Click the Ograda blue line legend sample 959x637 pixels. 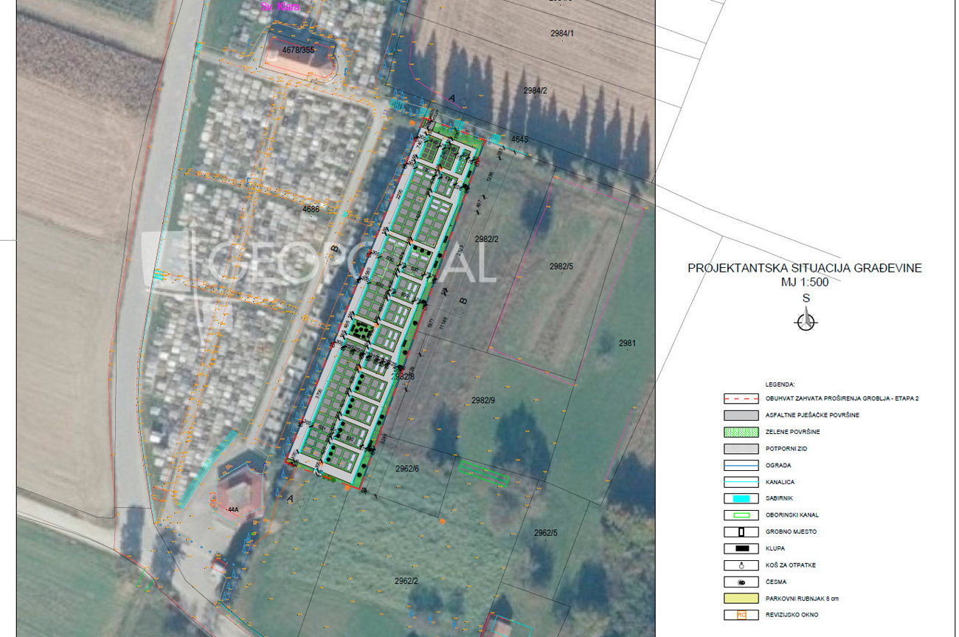click(x=741, y=465)
